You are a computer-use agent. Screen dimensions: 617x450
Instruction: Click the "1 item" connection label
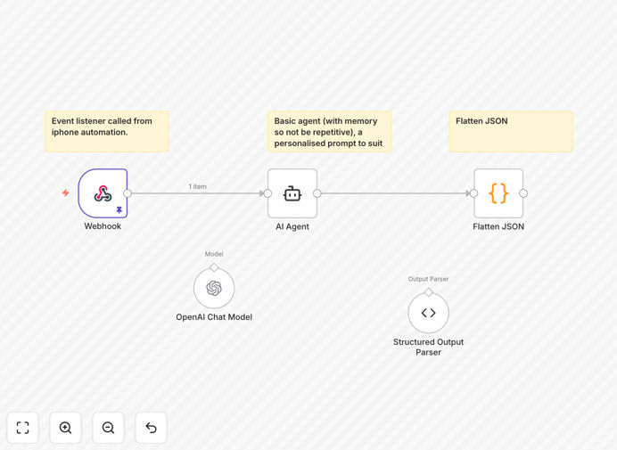click(x=198, y=186)
